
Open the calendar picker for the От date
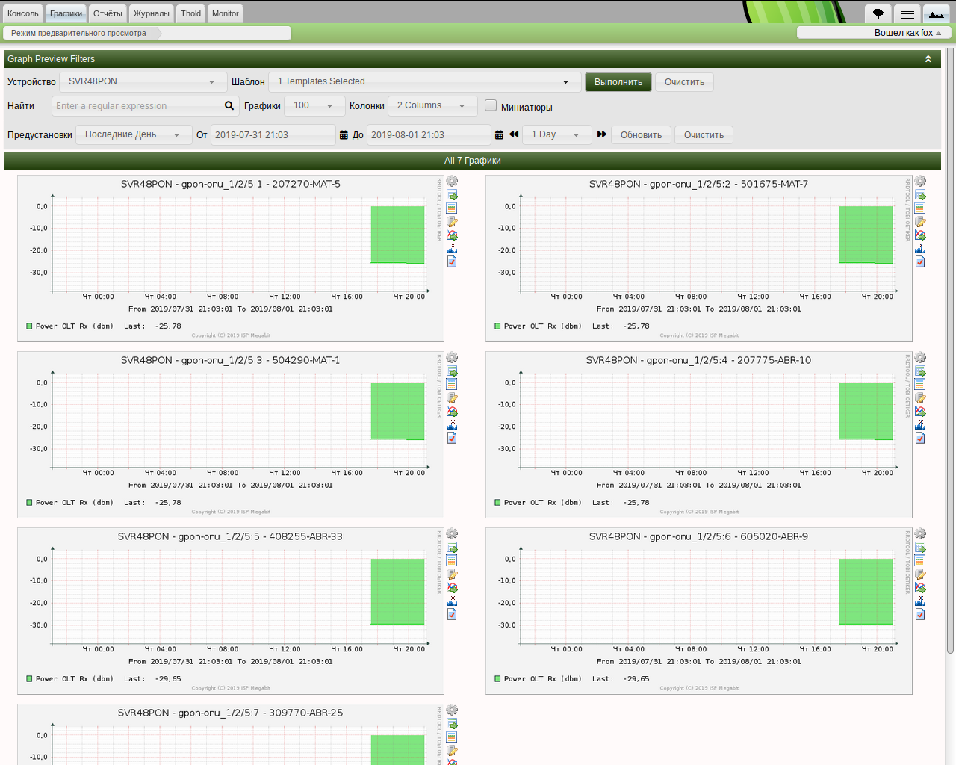click(344, 135)
